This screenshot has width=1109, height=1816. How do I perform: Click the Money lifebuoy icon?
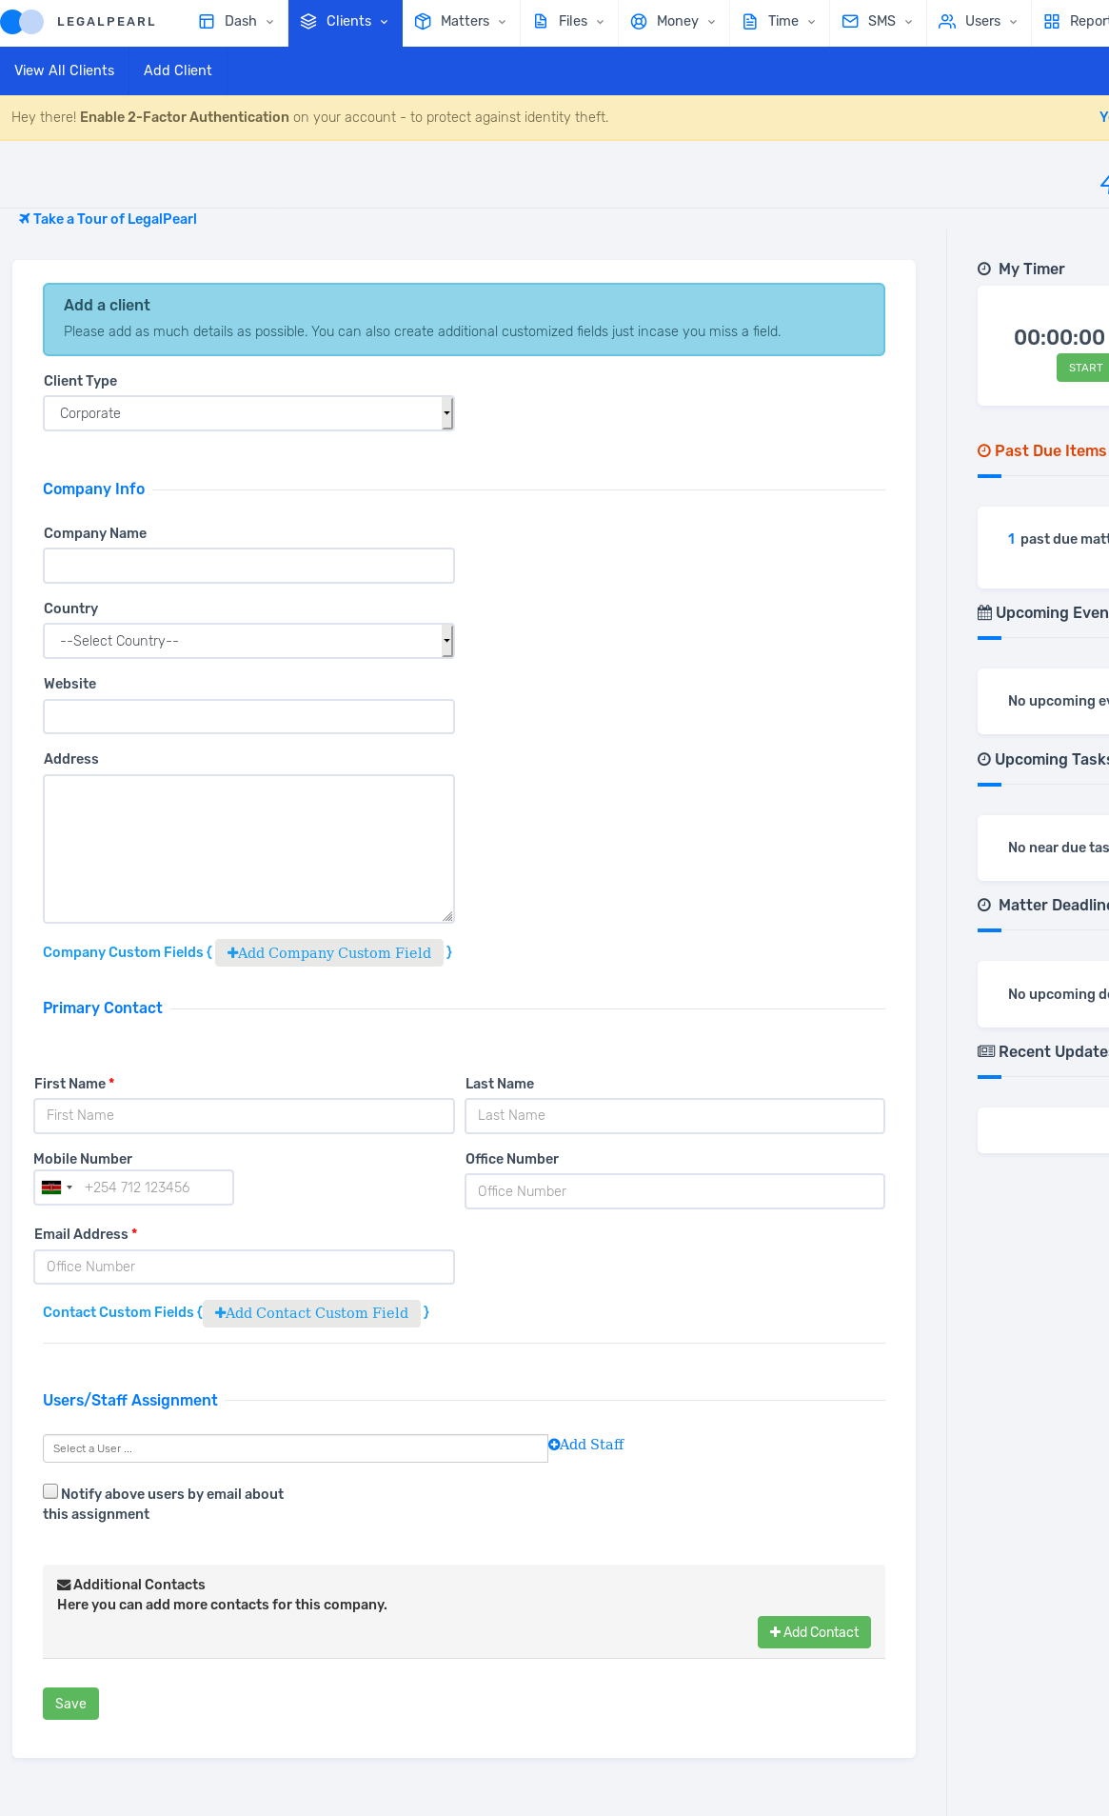pyautogui.click(x=639, y=22)
